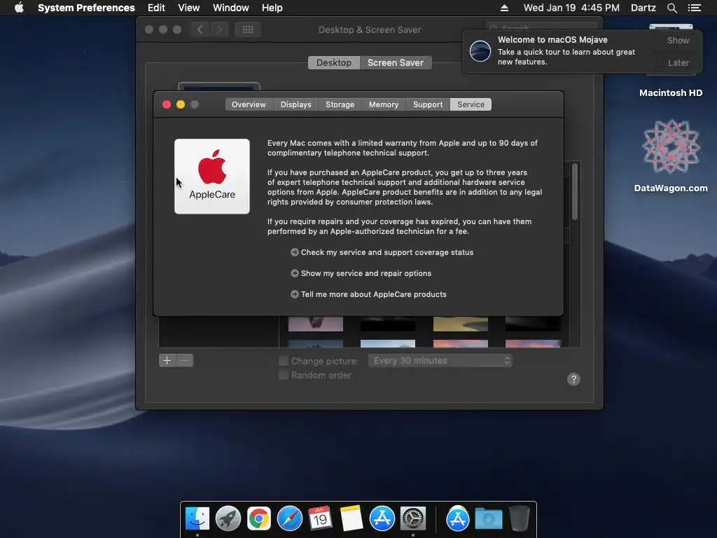The width and height of the screenshot is (717, 538).
Task: Click Show All grid button in preferences
Action: tap(248, 29)
